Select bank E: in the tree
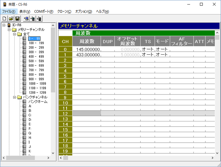The height and width of the screenshot is (167, 221). point(30,124)
